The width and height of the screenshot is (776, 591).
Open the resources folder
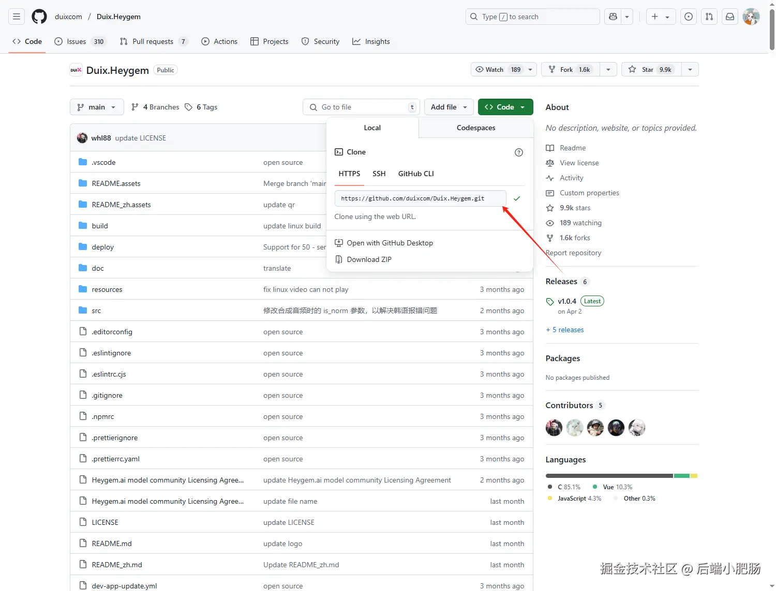coord(107,289)
